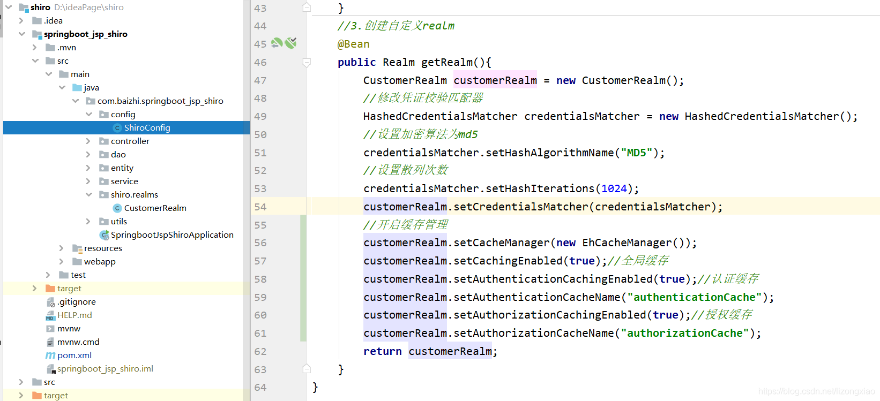
Task: Click the mvnw script file icon
Action: (50, 329)
